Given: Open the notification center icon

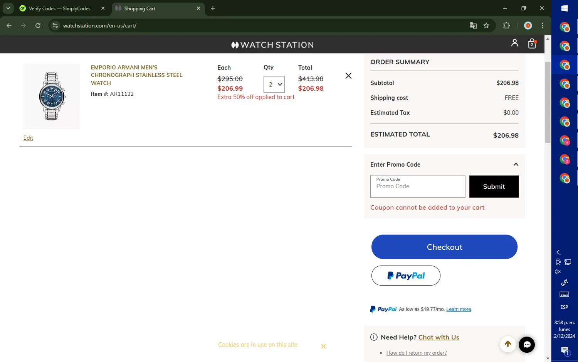Looking at the screenshot, I should tap(565, 351).
